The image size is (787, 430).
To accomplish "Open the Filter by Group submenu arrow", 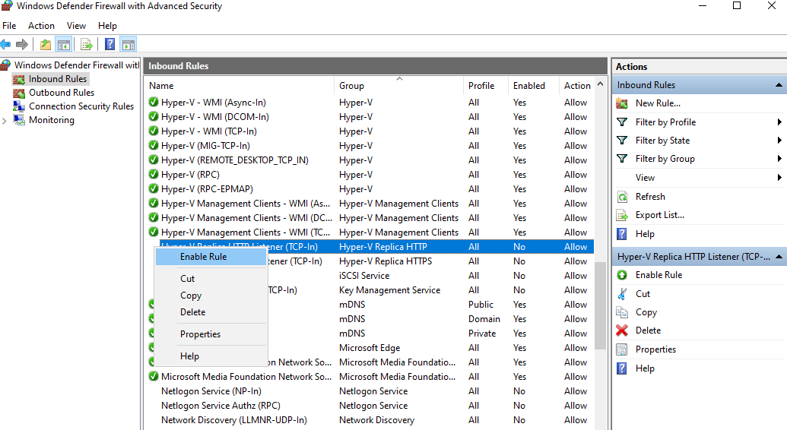I will tap(779, 159).
